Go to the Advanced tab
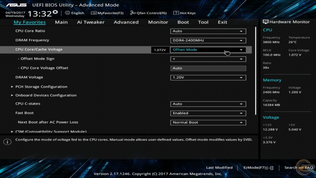Image resolution: width=316 pixels, height=178 pixels. click(x=126, y=22)
